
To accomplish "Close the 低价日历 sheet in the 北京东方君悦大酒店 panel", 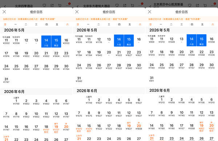I will coord(77,12).
